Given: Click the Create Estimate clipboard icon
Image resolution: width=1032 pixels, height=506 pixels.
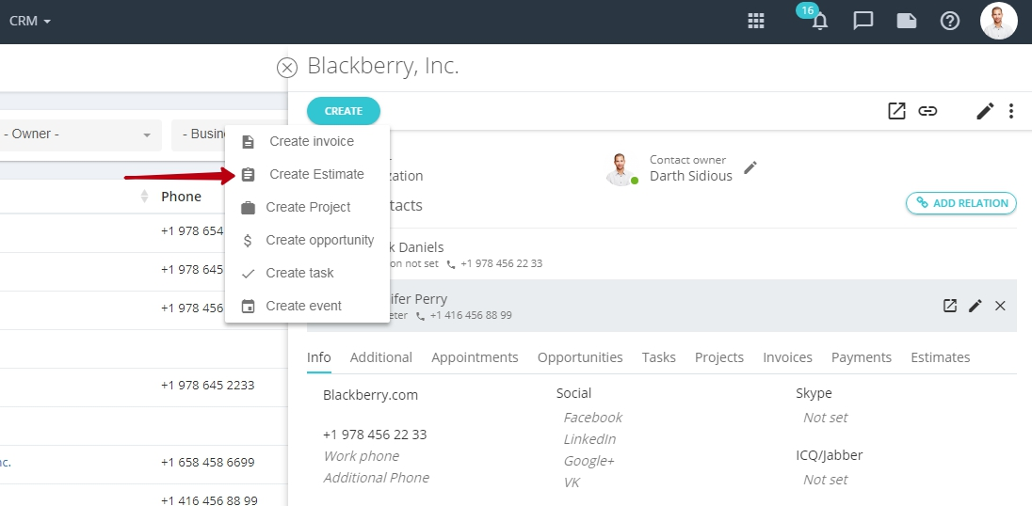Looking at the screenshot, I should click(x=249, y=175).
